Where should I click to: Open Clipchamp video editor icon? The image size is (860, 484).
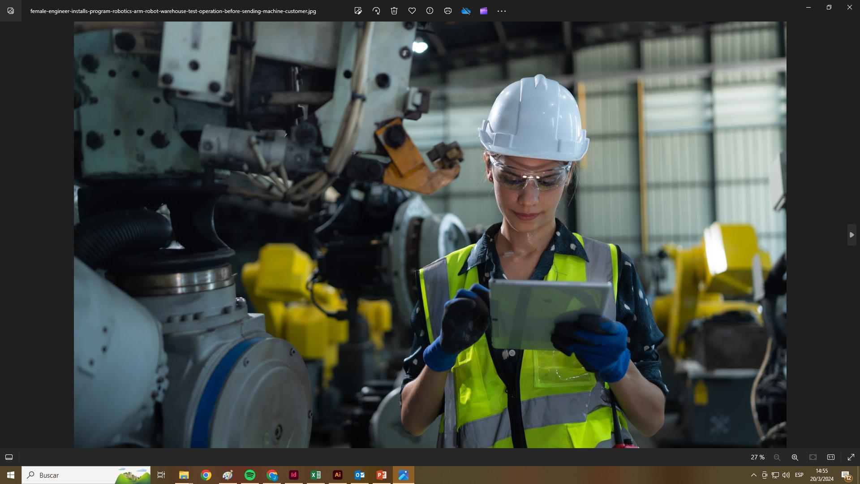(x=484, y=11)
